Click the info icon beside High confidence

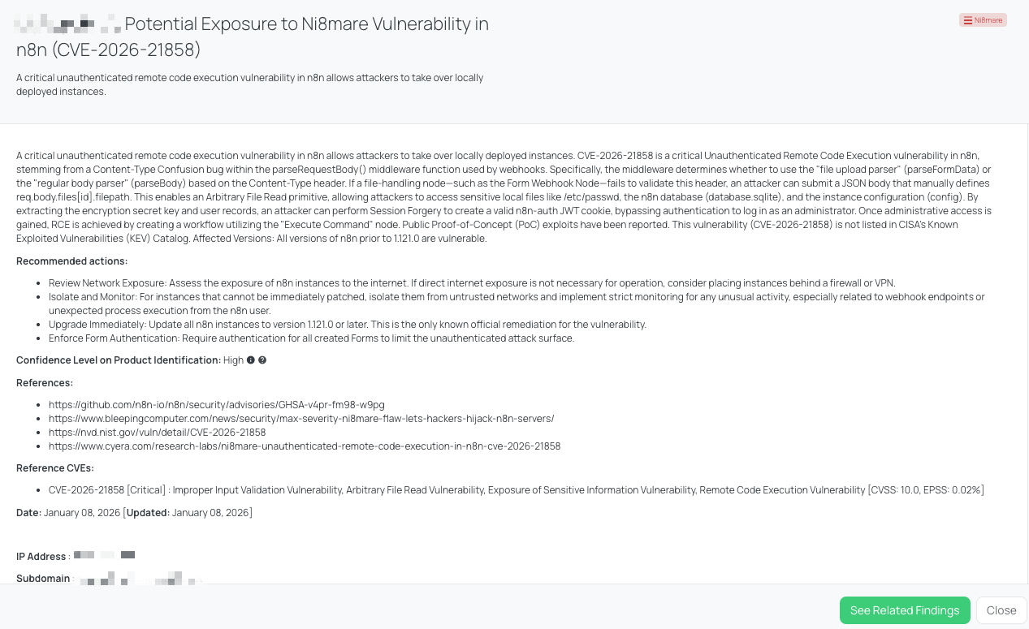(x=251, y=360)
